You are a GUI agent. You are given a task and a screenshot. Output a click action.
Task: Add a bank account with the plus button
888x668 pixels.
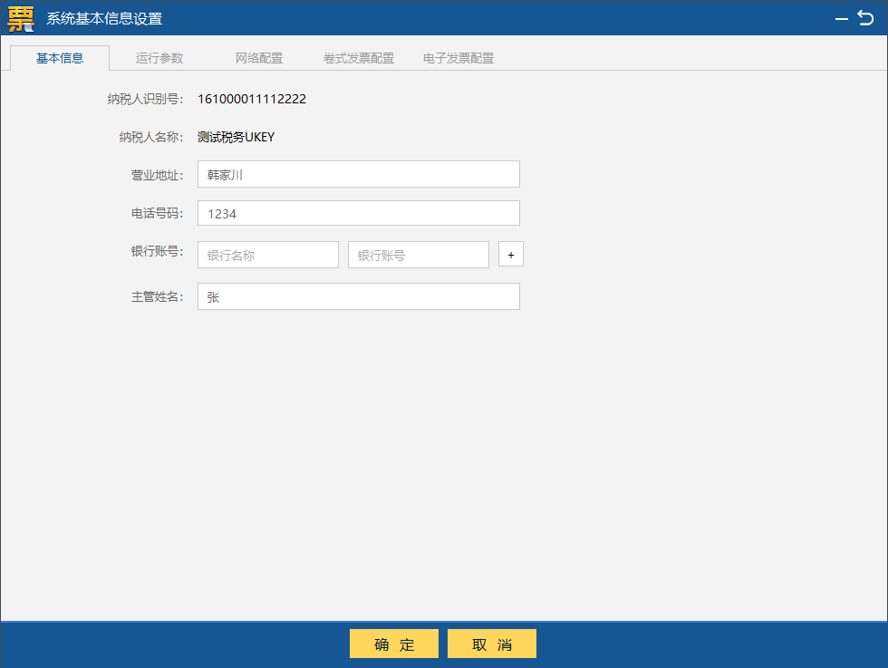point(511,255)
